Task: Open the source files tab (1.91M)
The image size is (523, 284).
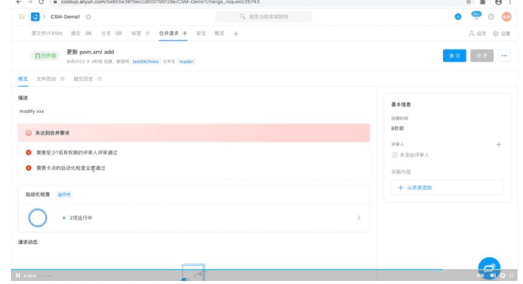Action: click(47, 34)
